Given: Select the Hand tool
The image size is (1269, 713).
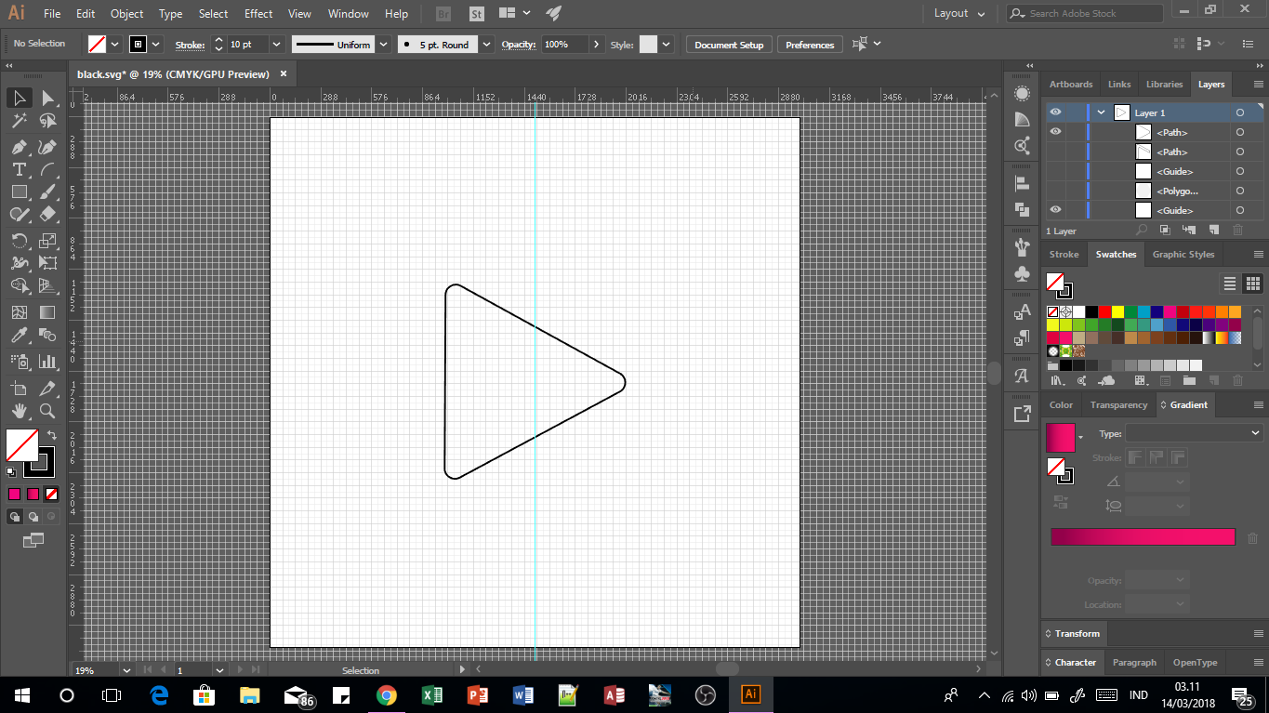Looking at the screenshot, I should click(19, 410).
